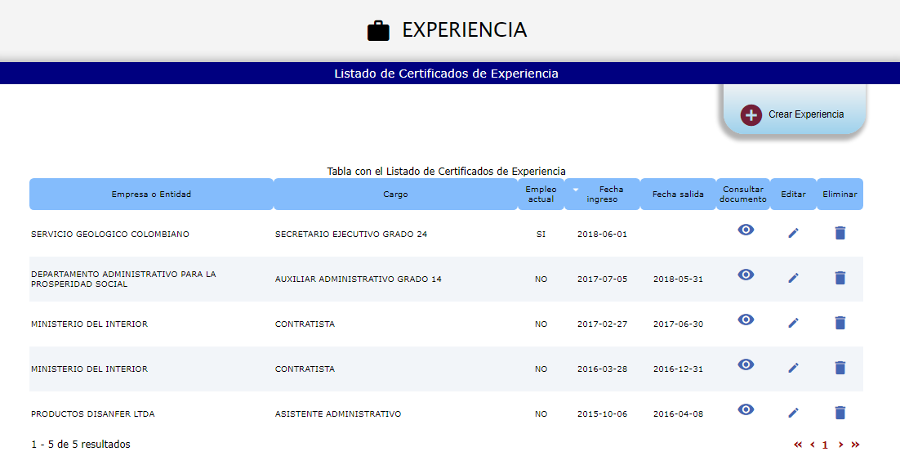The height and width of the screenshot is (465, 900).
Task: Edit the Servicio Geologico Colombiano experience
Action: [793, 232]
